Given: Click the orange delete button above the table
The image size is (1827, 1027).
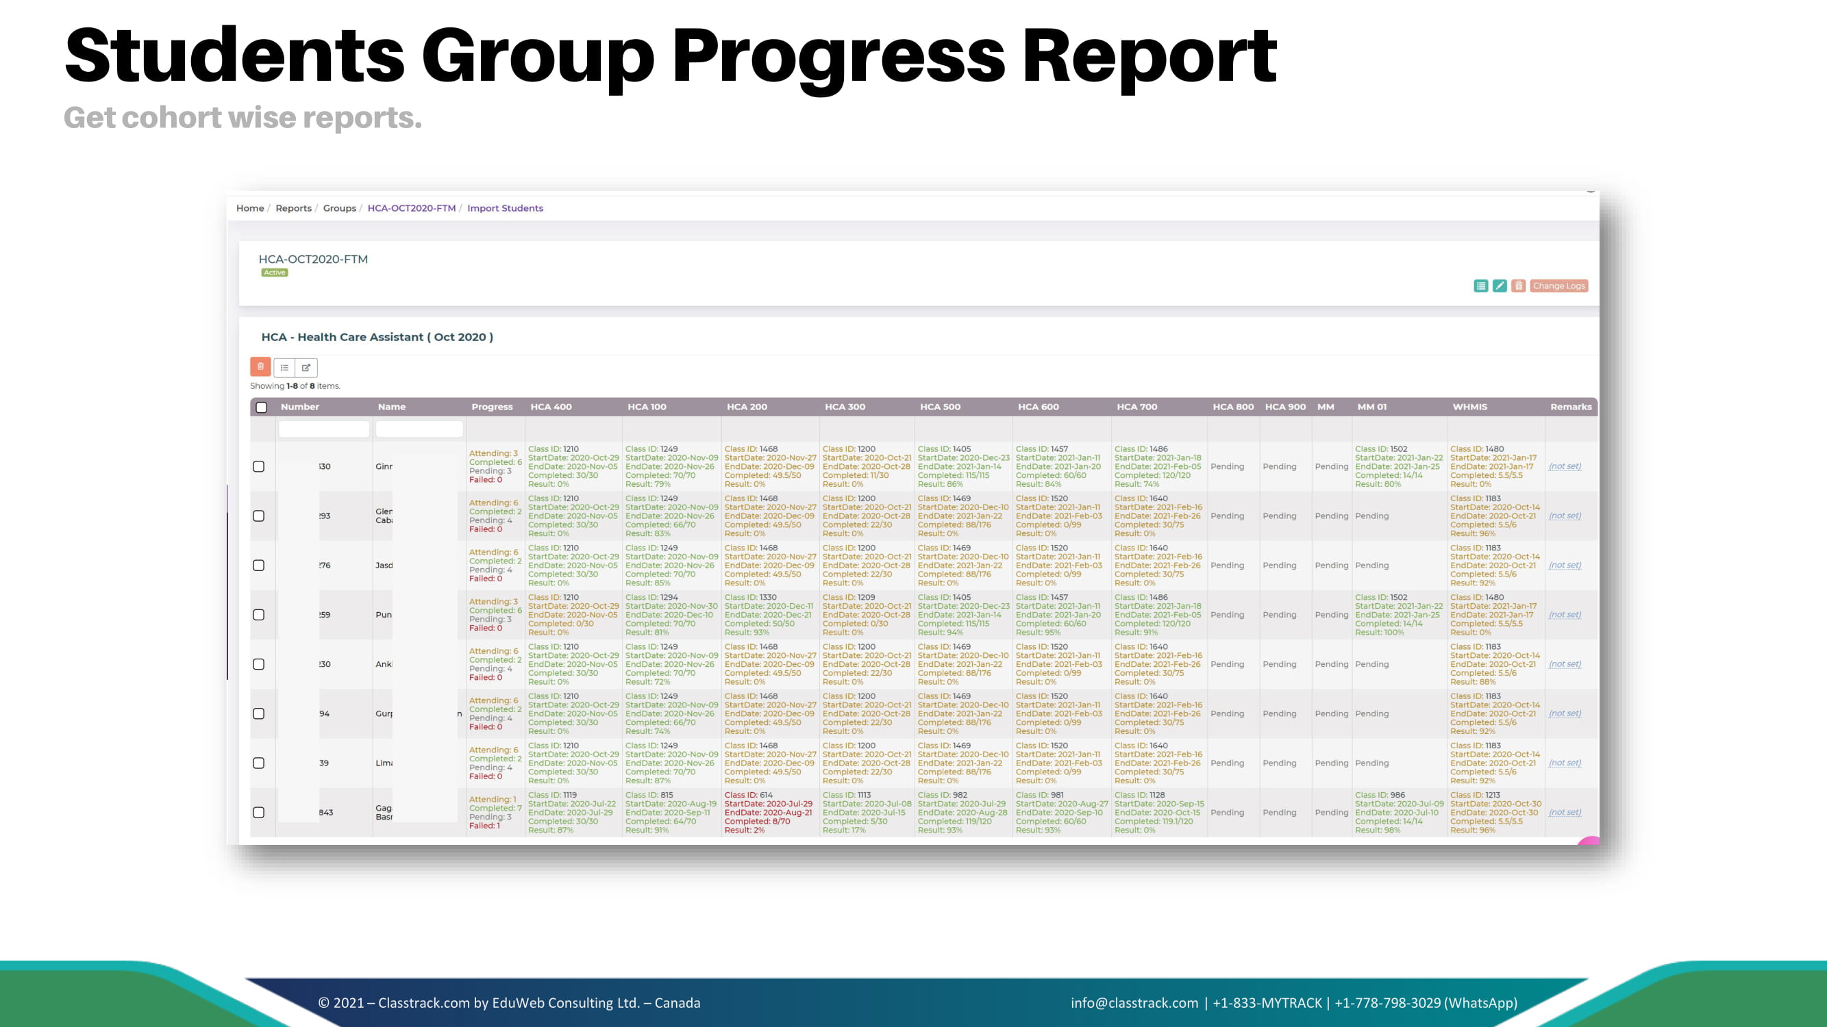Looking at the screenshot, I should point(260,366).
